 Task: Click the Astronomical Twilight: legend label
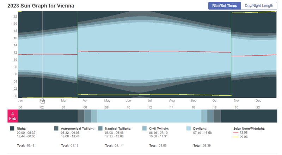(x=78, y=129)
